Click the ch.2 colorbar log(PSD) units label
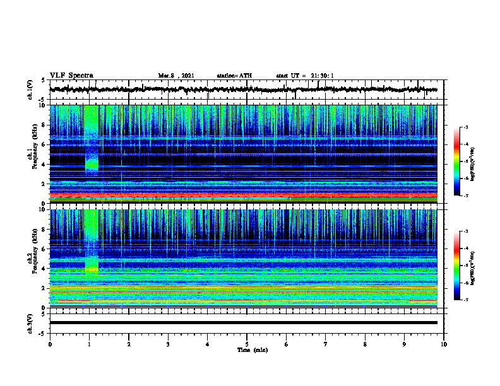 coord(473,268)
